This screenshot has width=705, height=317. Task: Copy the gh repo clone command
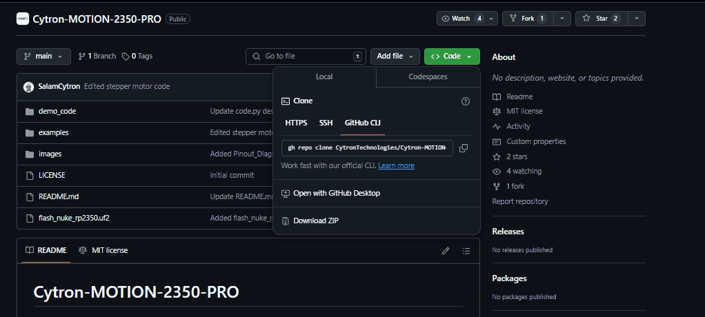(x=464, y=148)
